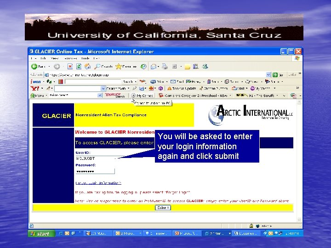This screenshot has width=331, height=248.
Task: Expand the Mail envelope dropdown arrow
Action: pyautogui.click(x=158, y=67)
